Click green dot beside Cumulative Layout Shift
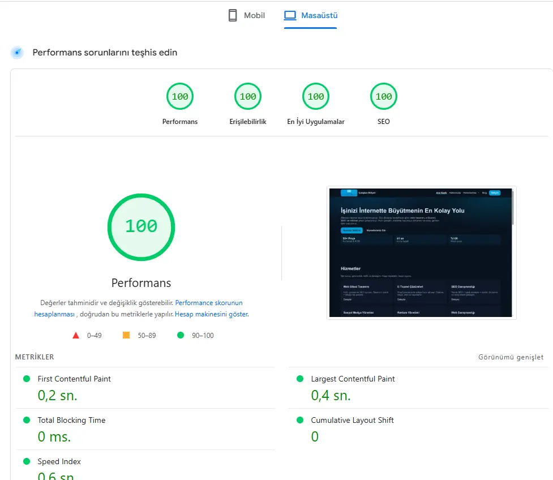 [x=300, y=420]
